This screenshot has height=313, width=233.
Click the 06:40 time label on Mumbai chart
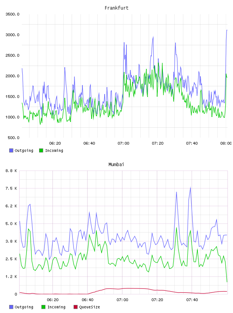[87, 300]
